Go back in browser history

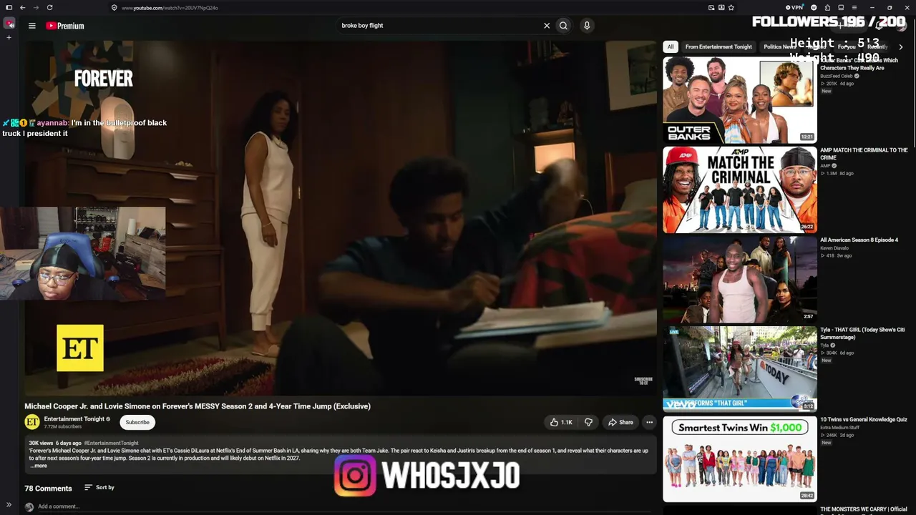pos(23,7)
